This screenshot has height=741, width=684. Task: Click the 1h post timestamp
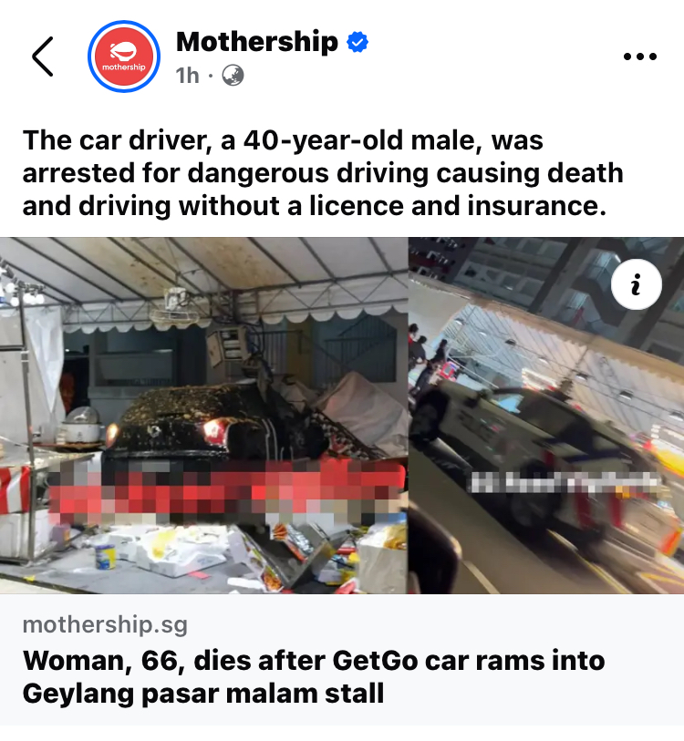tap(187, 76)
